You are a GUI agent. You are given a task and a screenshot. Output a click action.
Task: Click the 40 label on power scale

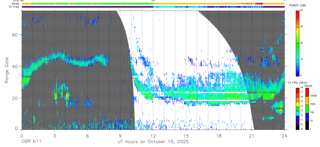(302, 10)
